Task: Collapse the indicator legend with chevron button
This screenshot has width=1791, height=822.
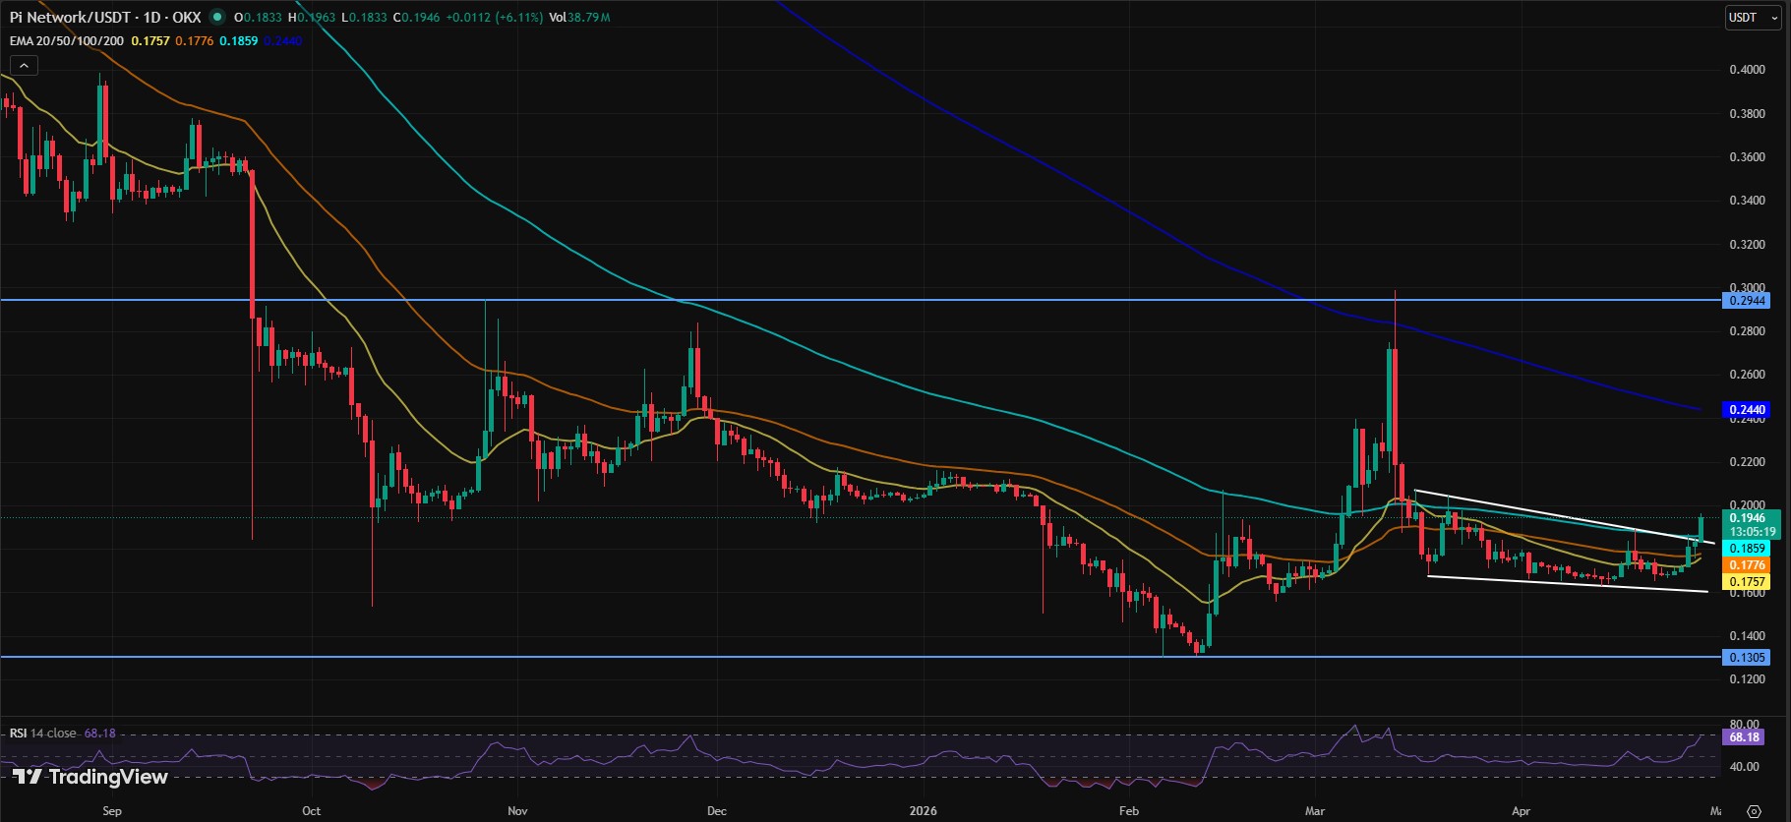Action: coord(24,66)
